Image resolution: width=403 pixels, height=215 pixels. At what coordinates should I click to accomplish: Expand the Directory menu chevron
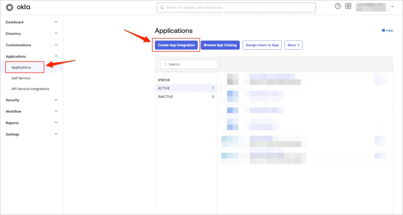(x=56, y=34)
